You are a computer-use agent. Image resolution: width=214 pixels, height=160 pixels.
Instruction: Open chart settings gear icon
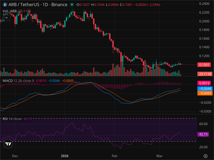(x=205, y=156)
